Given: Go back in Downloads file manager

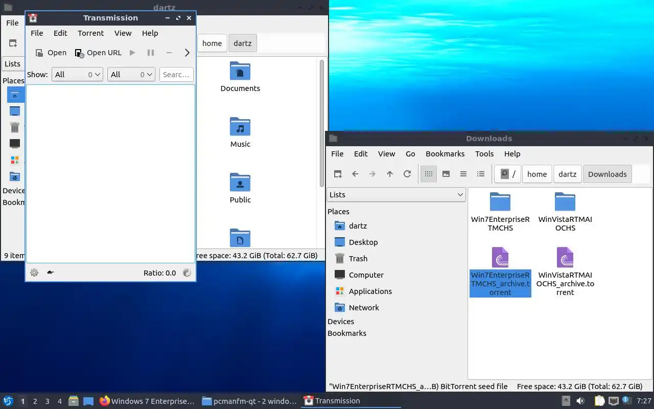Looking at the screenshot, I should point(355,174).
